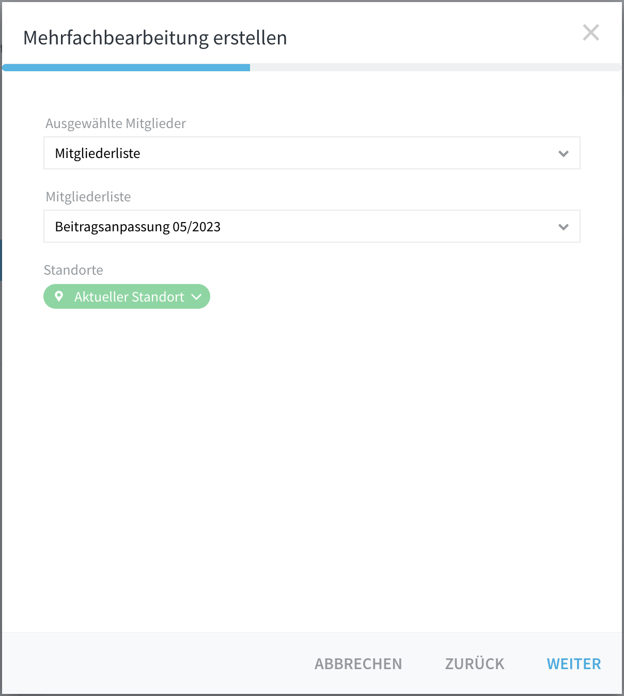Click the Aktueller Standort text label
Image resolution: width=624 pixels, height=696 pixels.
coord(129,297)
